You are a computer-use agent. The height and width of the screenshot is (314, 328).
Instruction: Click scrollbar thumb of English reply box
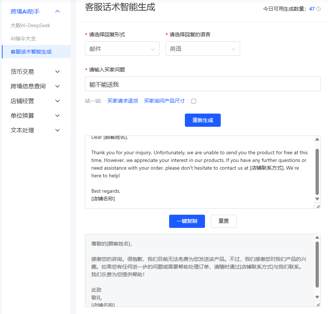point(317,171)
